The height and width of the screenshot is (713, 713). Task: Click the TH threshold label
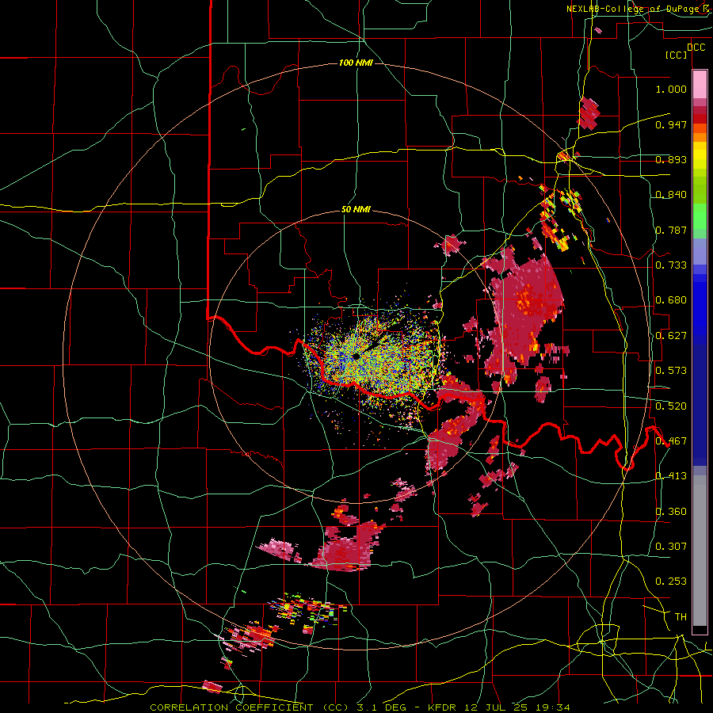pos(681,617)
